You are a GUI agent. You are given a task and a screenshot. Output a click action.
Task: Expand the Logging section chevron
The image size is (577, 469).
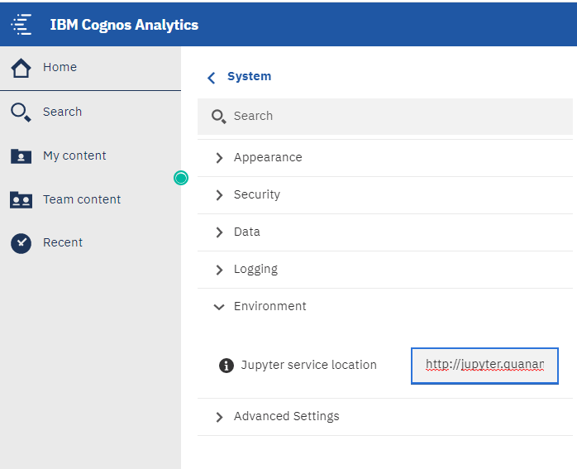(x=219, y=270)
